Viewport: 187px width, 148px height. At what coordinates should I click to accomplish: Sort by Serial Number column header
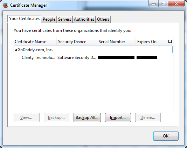pyautogui.click(x=116, y=42)
